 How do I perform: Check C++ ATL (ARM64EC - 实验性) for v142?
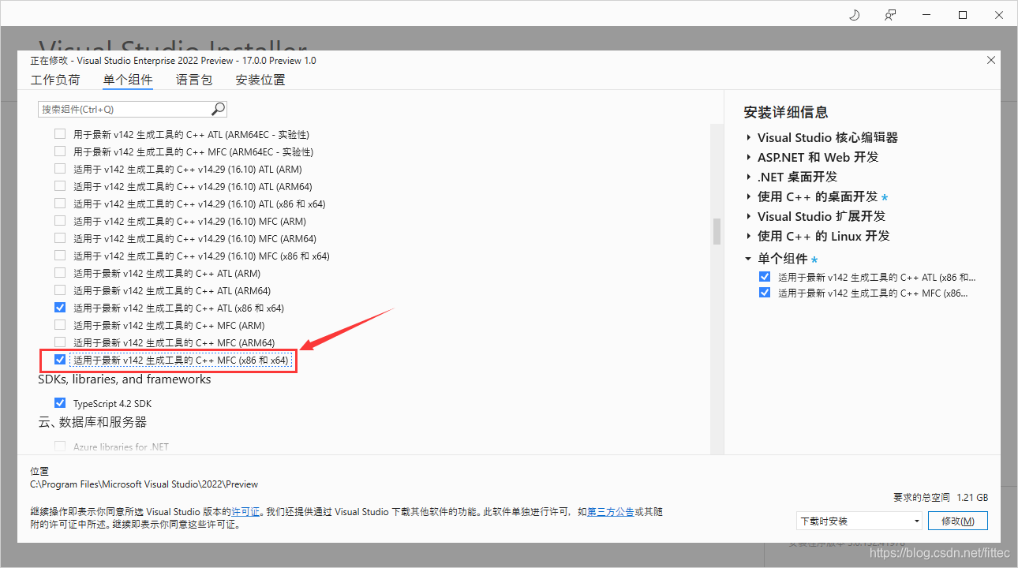pyautogui.click(x=60, y=134)
